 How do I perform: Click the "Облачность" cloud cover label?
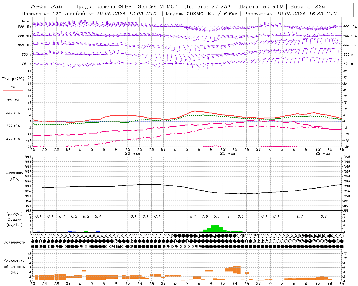click(14, 242)
